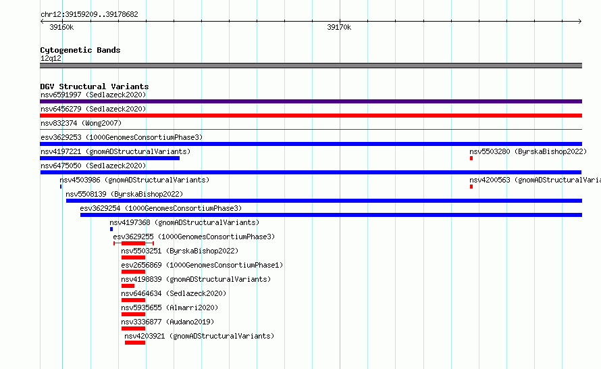
Task: Click the nsv6475050 (Sedlazeck2020) label
Action: coord(93,166)
